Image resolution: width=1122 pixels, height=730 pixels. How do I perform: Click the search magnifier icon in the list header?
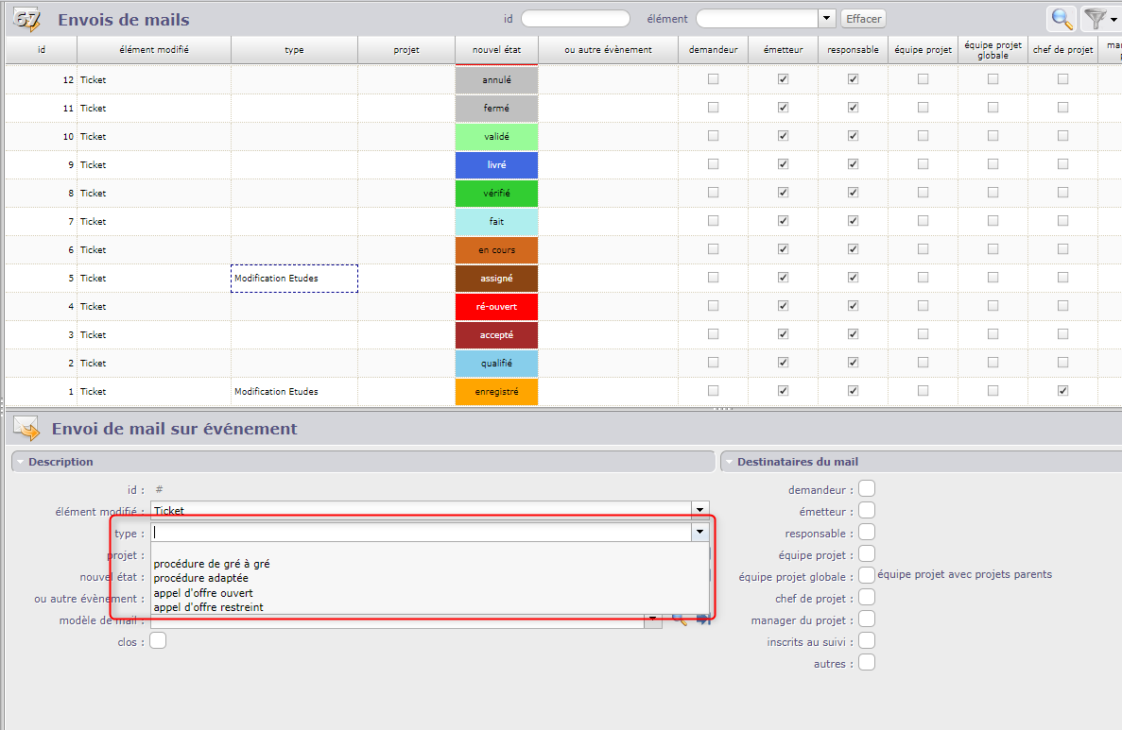(x=1061, y=19)
